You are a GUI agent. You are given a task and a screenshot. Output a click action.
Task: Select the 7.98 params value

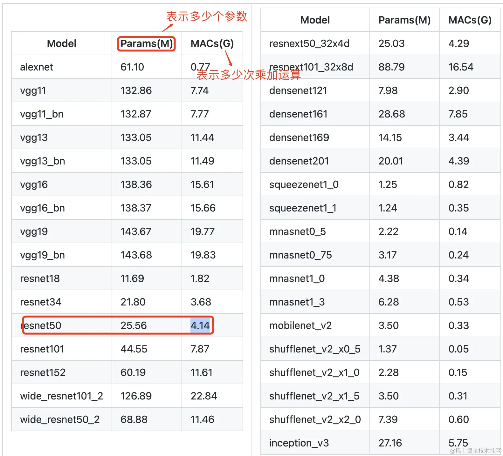(x=388, y=91)
